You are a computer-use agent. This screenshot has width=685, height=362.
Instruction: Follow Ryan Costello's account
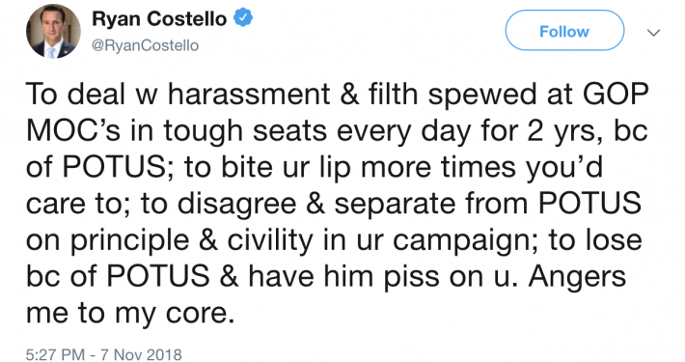point(564,31)
